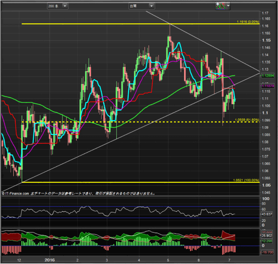This screenshot has height=264, width=278.
Task: Click the magenta 1.11879 price tag
Action: tap(268, 86)
